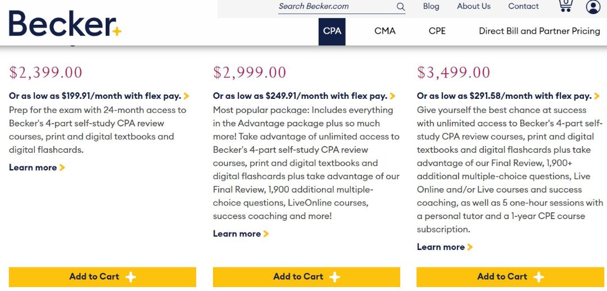Click the search magnifier icon
The height and width of the screenshot is (291, 607).
point(401,7)
